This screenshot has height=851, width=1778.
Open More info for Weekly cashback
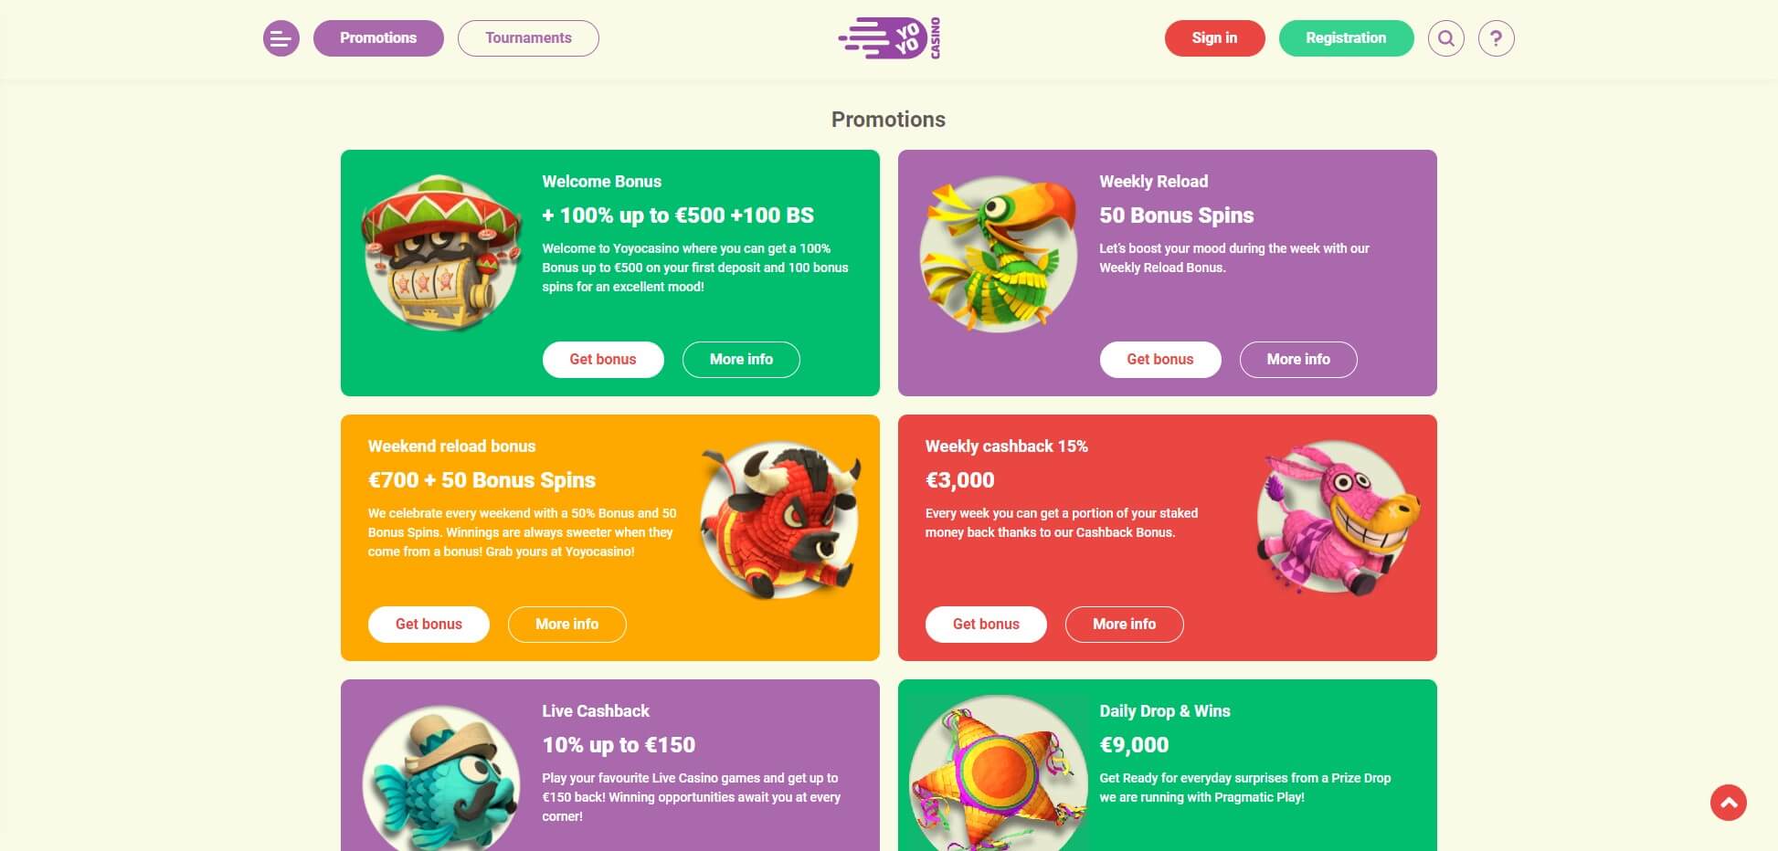tap(1125, 625)
